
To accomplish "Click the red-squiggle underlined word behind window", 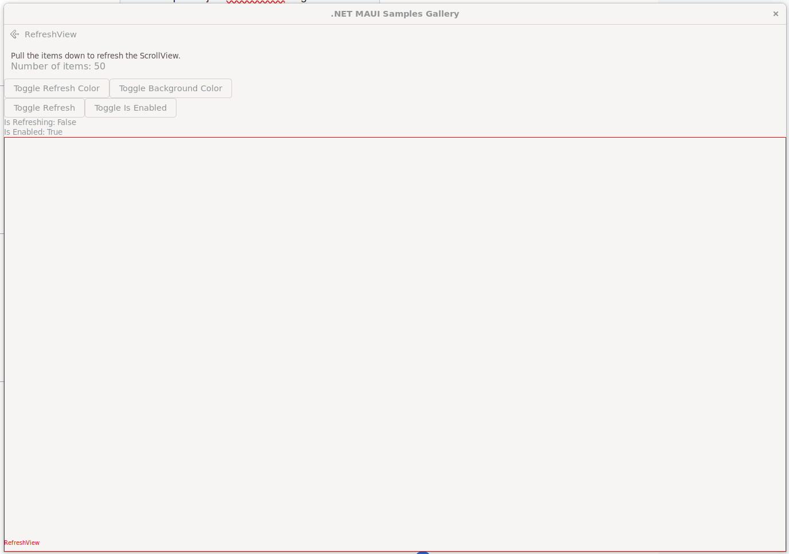I will pos(256,1).
